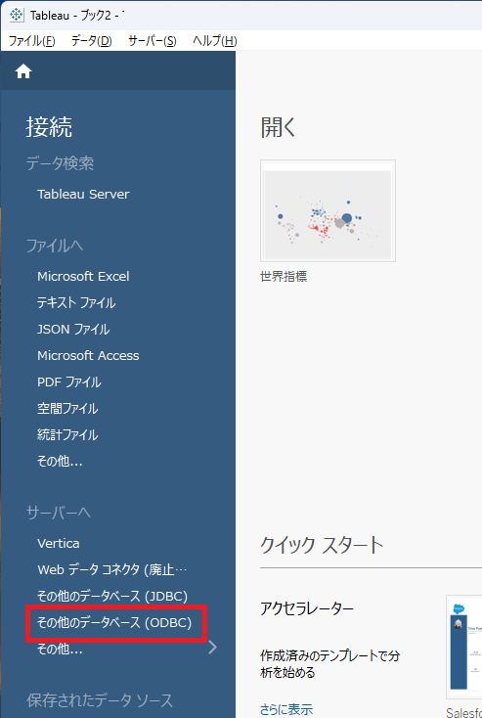Open the 世界指標 workbook thumbnail
The width and height of the screenshot is (482, 718).
pyautogui.click(x=328, y=210)
